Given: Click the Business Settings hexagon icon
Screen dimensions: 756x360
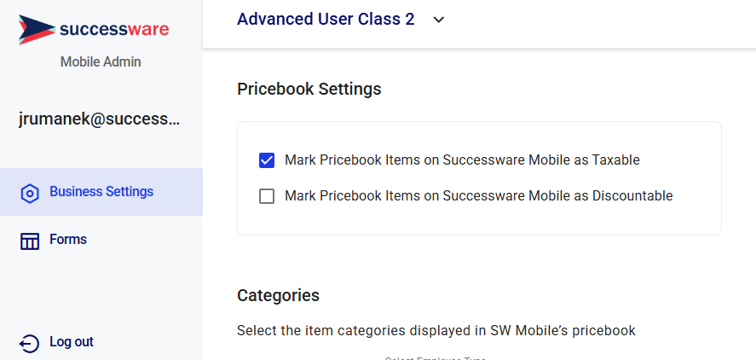Looking at the screenshot, I should point(30,194).
